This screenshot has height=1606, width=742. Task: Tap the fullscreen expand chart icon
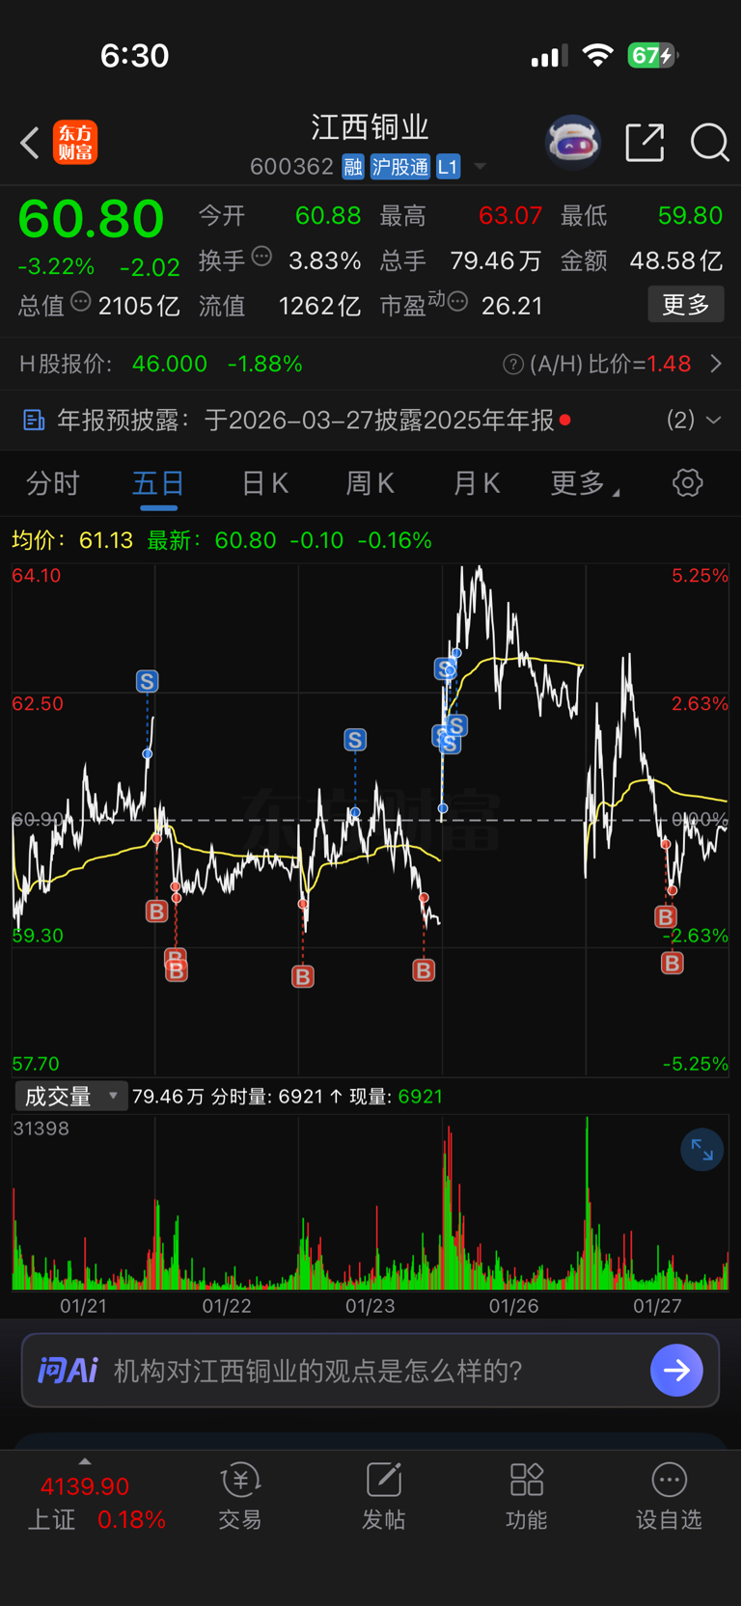click(701, 1150)
